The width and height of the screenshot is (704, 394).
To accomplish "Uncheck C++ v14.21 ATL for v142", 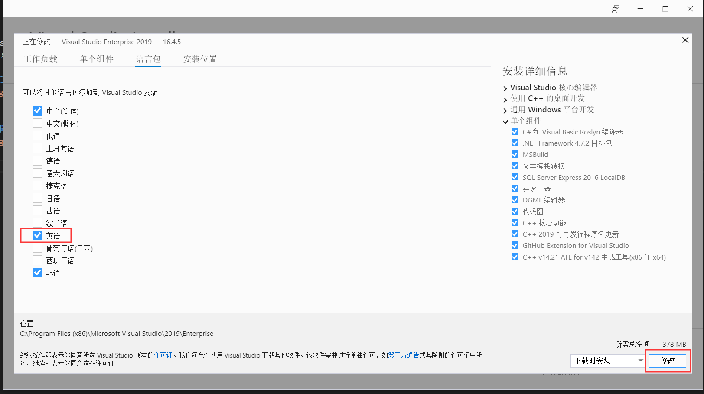I will click(515, 257).
